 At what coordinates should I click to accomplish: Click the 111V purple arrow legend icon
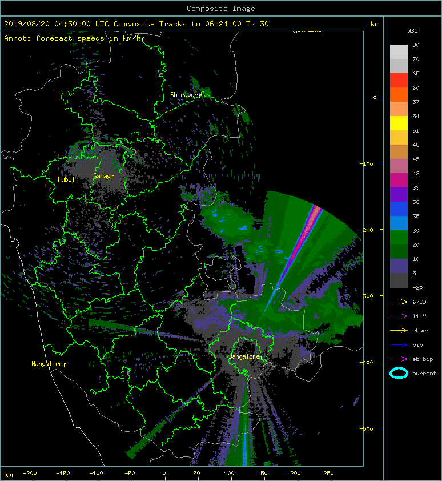pyautogui.click(x=399, y=316)
